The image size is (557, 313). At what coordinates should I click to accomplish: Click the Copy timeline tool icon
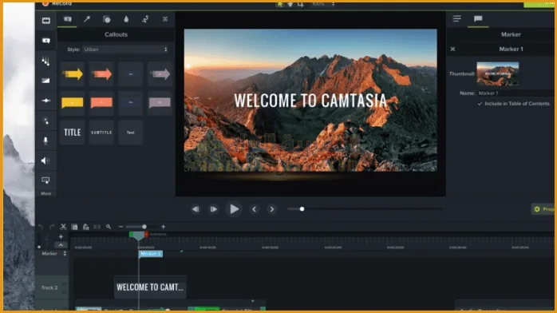(74, 227)
